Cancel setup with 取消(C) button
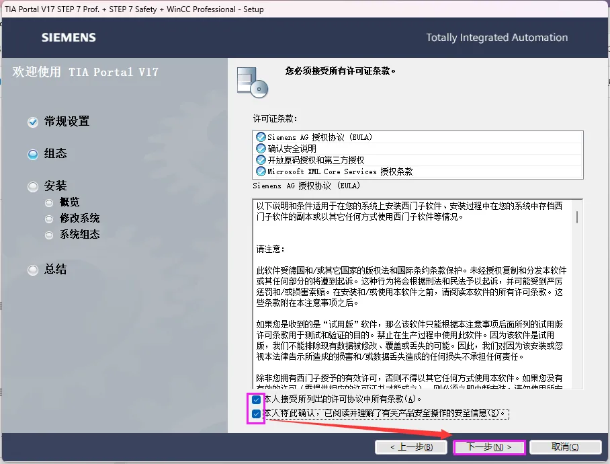This screenshot has height=464, width=610. [565, 447]
